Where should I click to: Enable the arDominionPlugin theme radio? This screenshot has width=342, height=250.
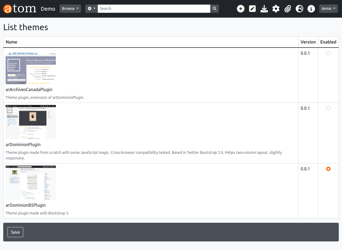pyautogui.click(x=328, y=108)
